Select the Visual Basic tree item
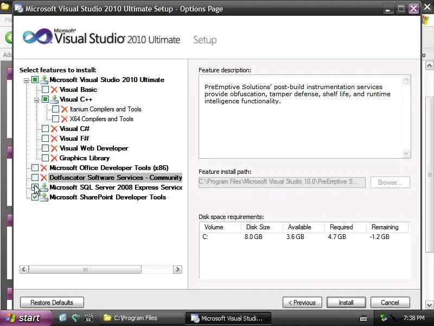This screenshot has width=434, height=326. click(x=78, y=90)
